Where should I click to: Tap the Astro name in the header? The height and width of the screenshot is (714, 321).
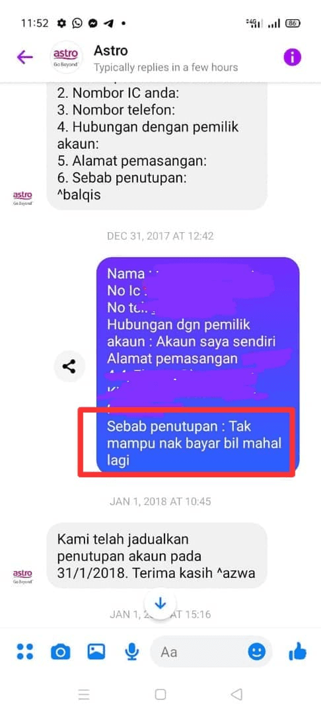110,50
